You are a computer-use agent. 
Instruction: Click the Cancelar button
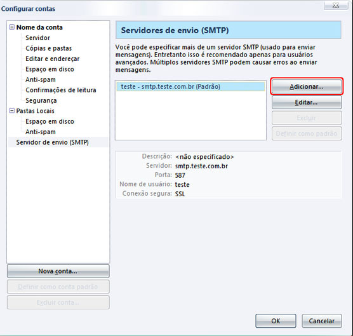[321, 321]
